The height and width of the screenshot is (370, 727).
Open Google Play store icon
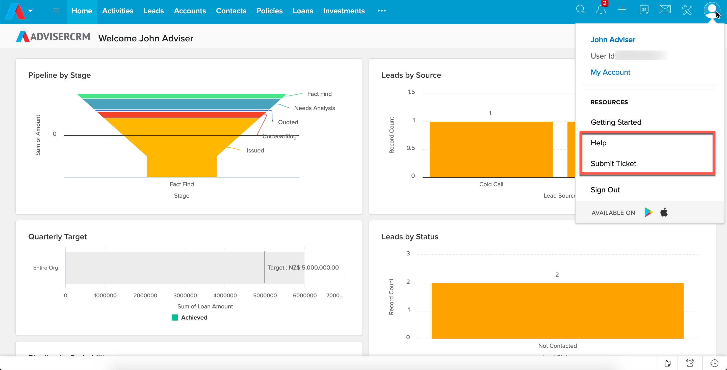648,212
